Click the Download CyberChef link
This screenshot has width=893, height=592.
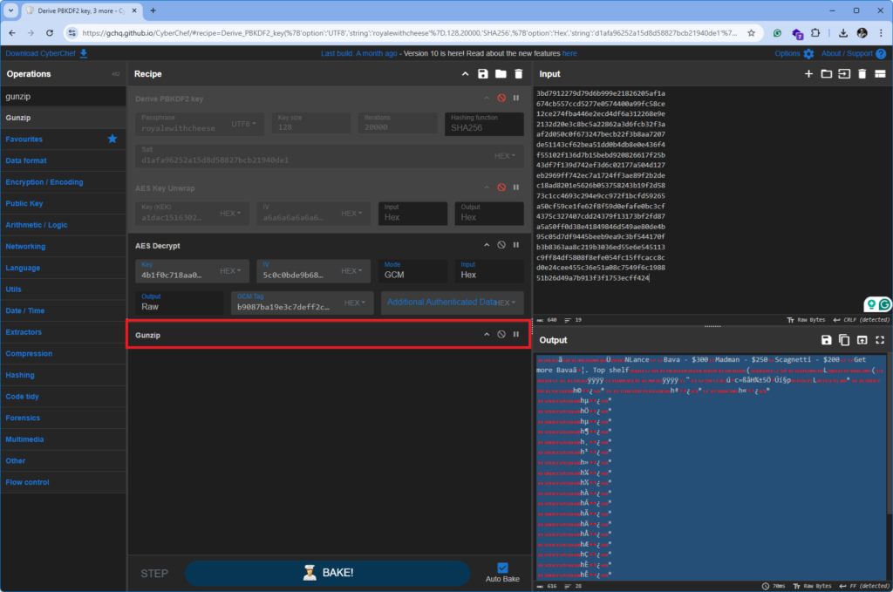40,53
